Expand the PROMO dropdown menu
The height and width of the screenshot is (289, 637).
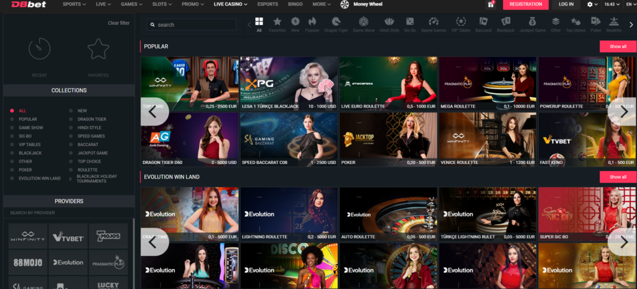click(x=193, y=4)
